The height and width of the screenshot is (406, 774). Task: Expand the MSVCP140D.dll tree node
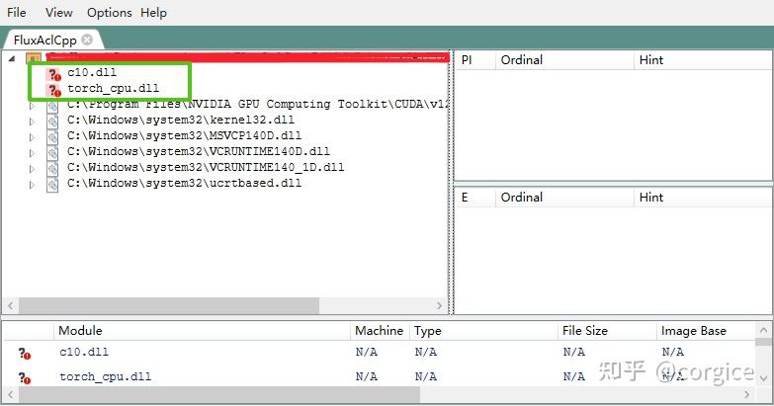pos(32,137)
